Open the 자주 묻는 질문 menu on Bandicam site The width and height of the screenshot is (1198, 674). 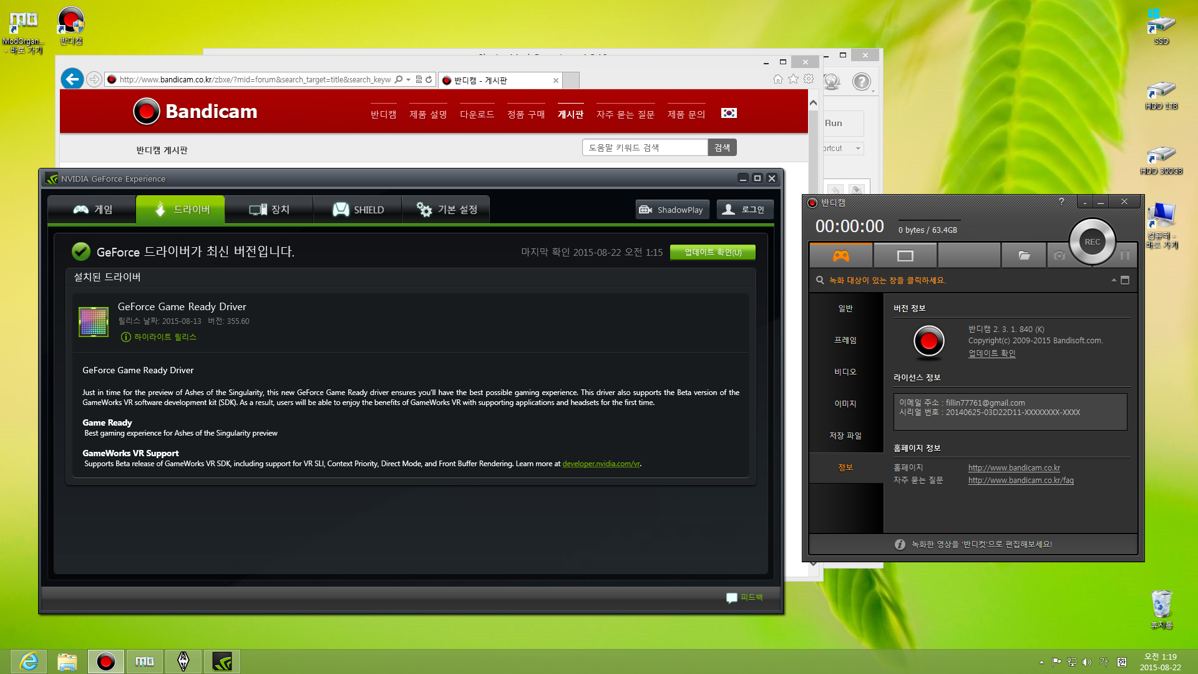(625, 114)
